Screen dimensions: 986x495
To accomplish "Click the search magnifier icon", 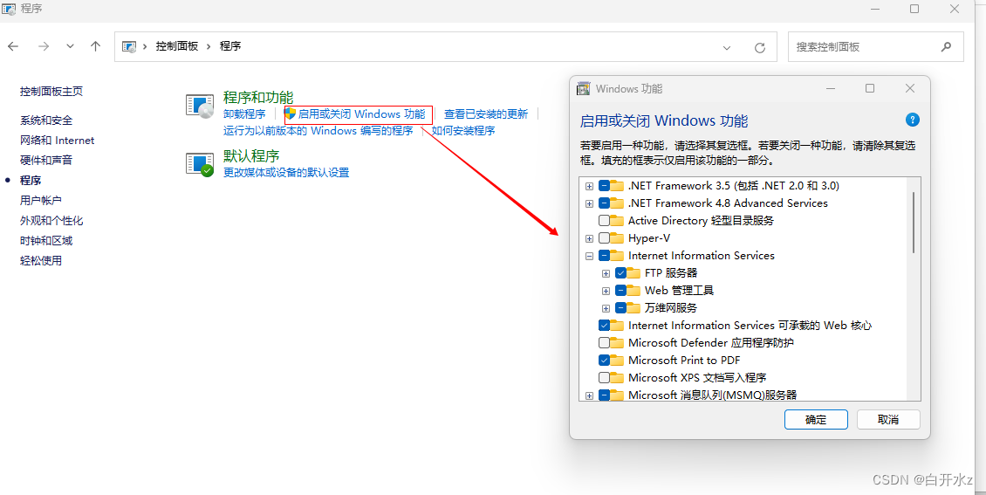I will pyautogui.click(x=946, y=46).
